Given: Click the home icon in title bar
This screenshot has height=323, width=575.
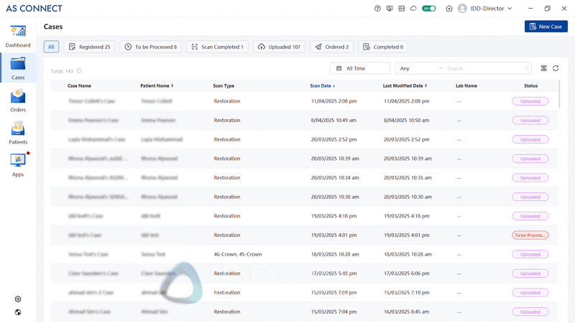Looking at the screenshot, I should click(x=449, y=9).
